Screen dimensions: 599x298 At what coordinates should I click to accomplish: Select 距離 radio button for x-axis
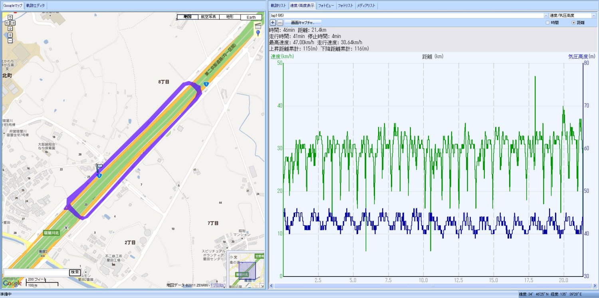tap(574, 23)
